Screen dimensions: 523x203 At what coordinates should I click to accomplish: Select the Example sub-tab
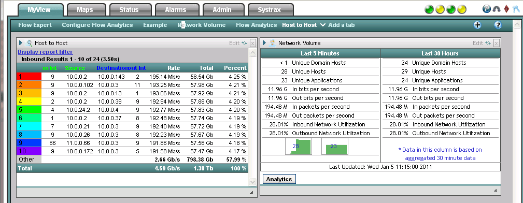click(x=155, y=25)
